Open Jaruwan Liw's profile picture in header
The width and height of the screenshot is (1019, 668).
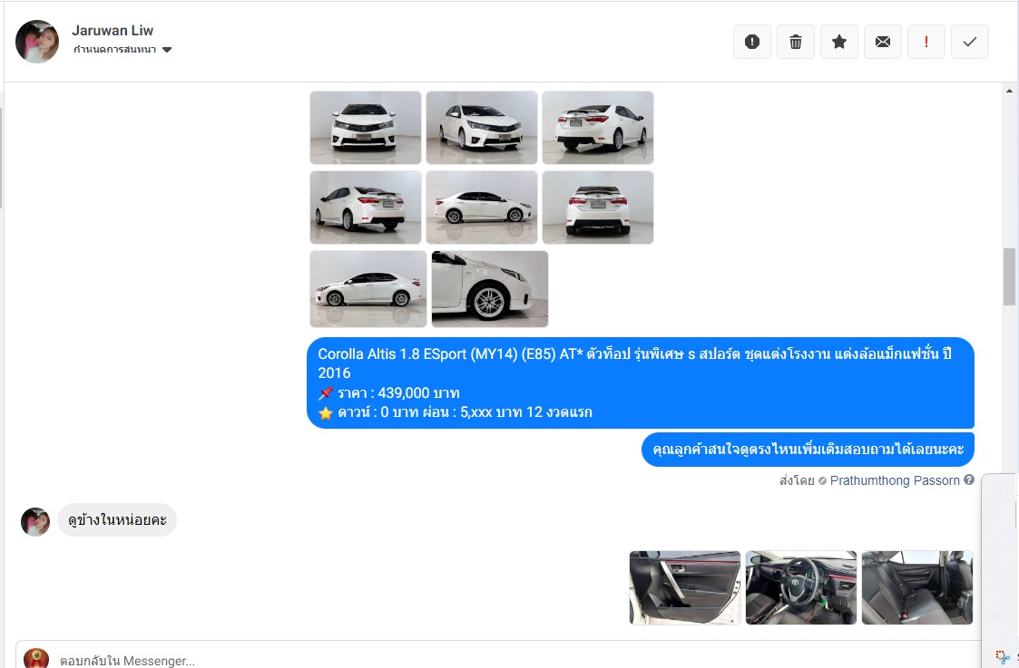coord(37,42)
